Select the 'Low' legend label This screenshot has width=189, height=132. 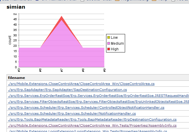pos(114,38)
